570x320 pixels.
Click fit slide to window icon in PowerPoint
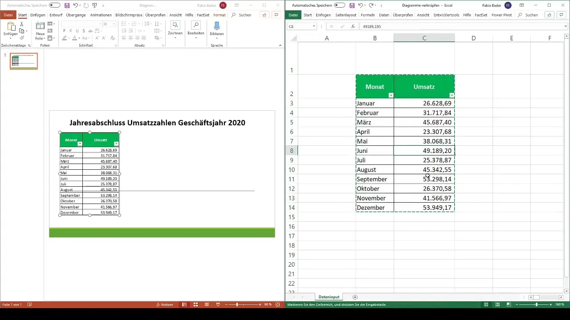278,304
